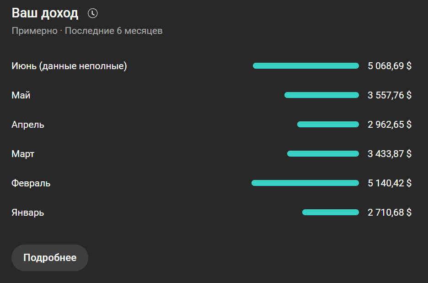
Task: Select the Май month label
Action: [21, 95]
